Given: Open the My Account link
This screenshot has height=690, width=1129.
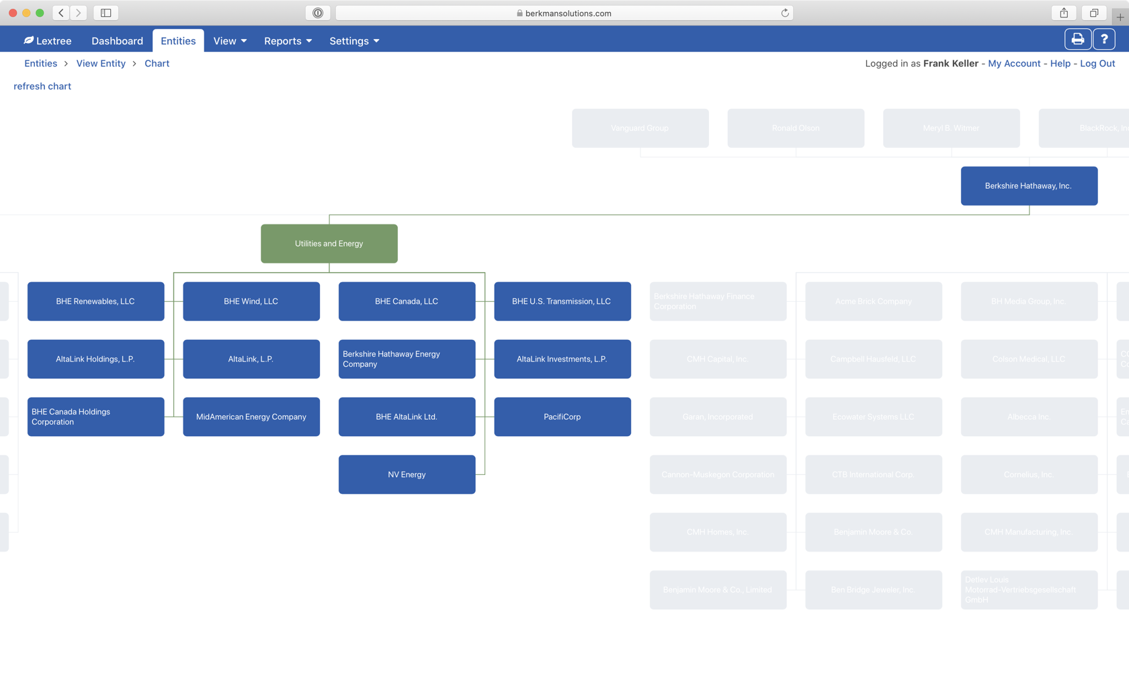Looking at the screenshot, I should tap(1013, 63).
